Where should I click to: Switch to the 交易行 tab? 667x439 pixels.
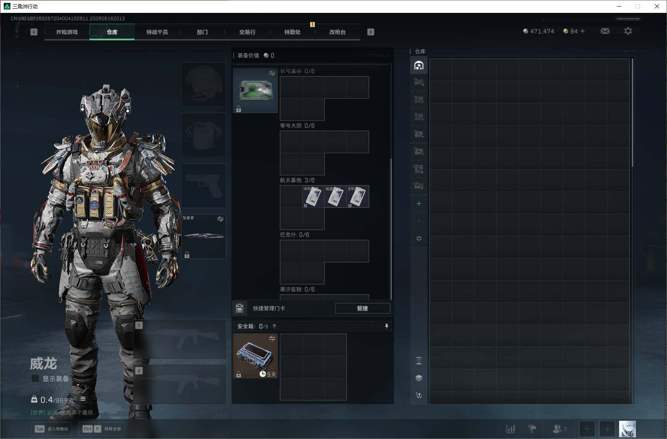247,32
